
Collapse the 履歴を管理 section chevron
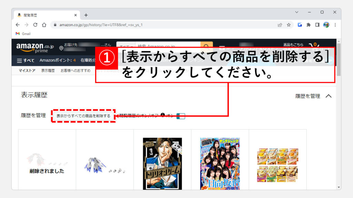tap(328, 96)
